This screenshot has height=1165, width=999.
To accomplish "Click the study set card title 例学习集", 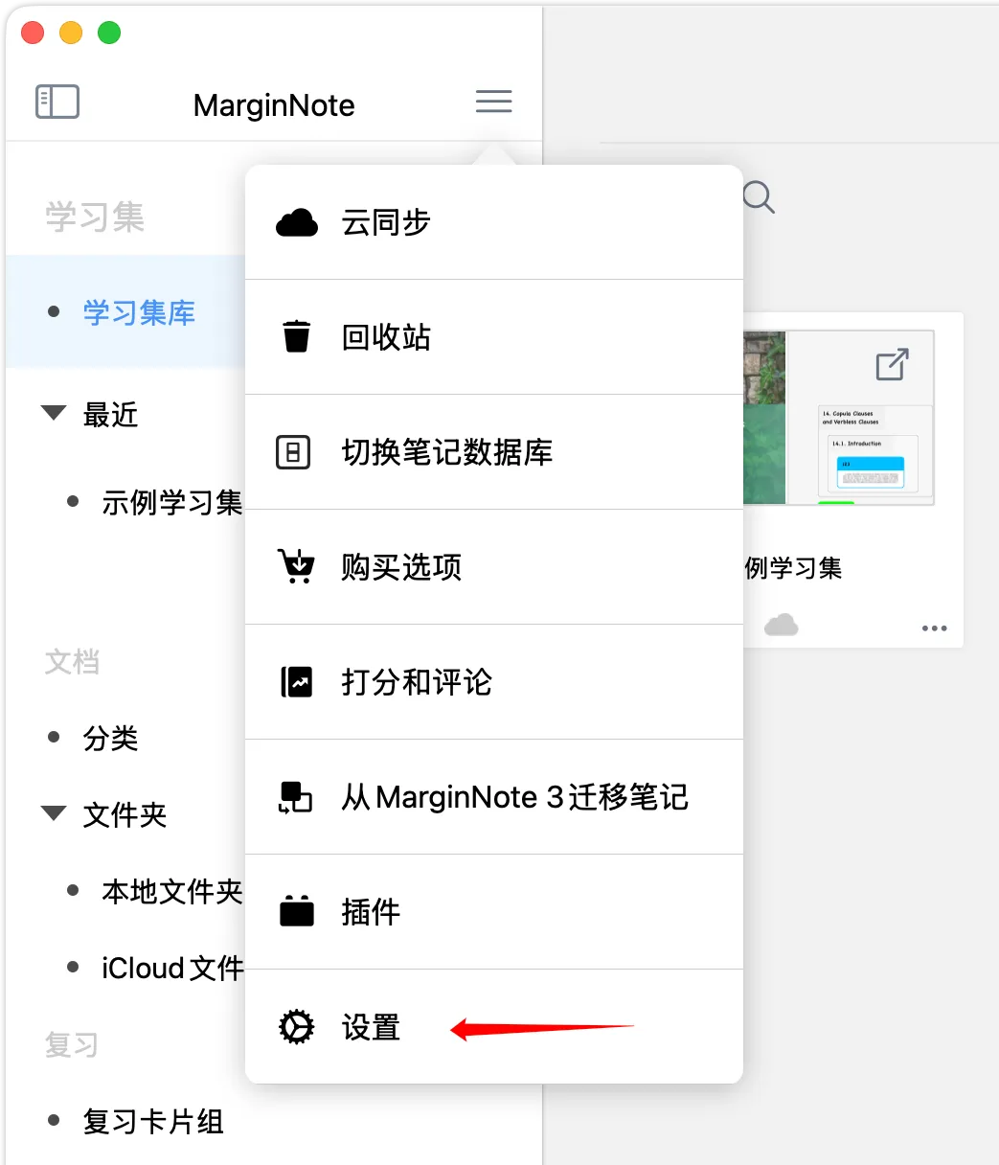I will pyautogui.click(x=794, y=567).
